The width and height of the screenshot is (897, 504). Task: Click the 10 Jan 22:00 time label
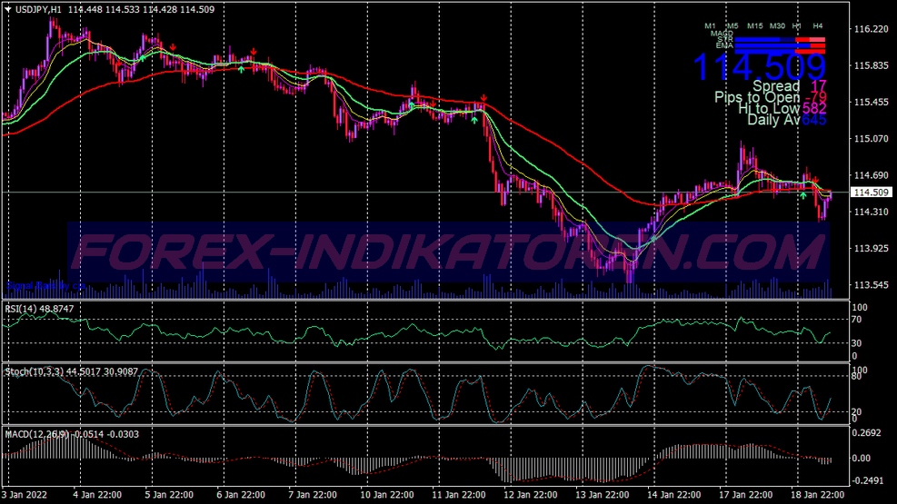tap(387, 495)
